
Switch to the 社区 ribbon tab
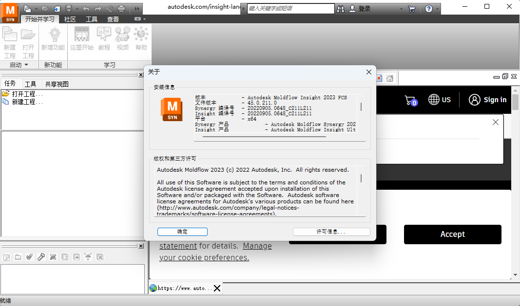[70, 19]
